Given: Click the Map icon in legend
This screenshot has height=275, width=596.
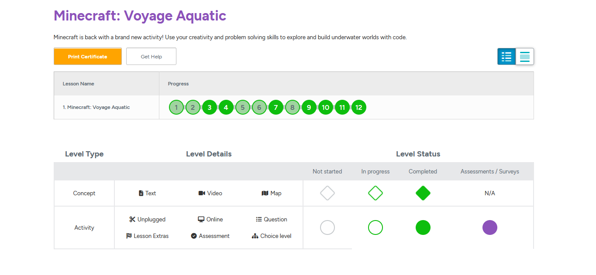Looking at the screenshot, I should pos(265,193).
